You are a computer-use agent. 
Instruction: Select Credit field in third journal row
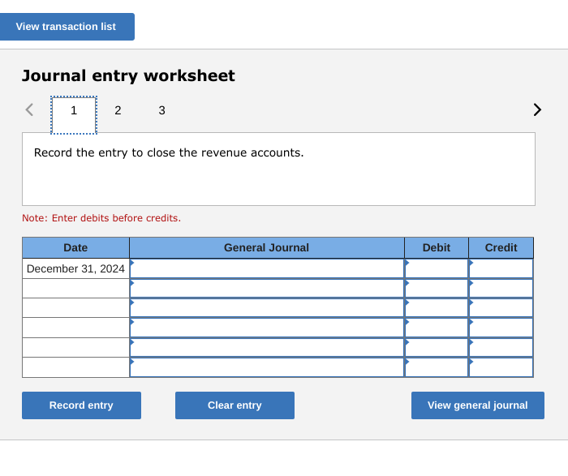[x=501, y=308]
